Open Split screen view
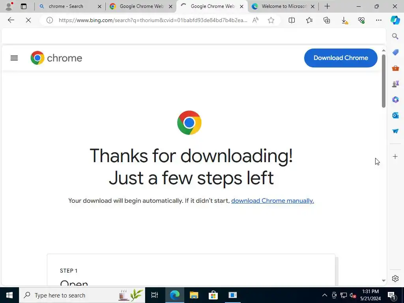This screenshot has width=404, height=303. pyautogui.click(x=292, y=20)
